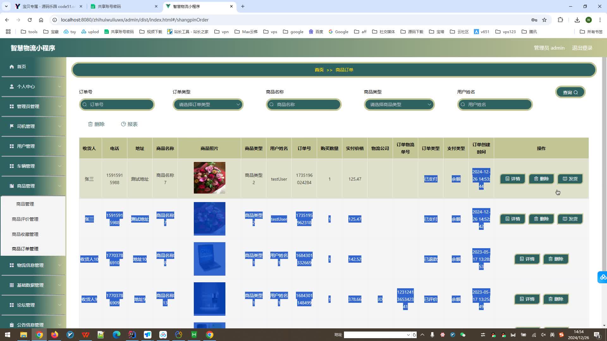
Task: Click 首页 breadcrumb link
Action: [x=319, y=70]
